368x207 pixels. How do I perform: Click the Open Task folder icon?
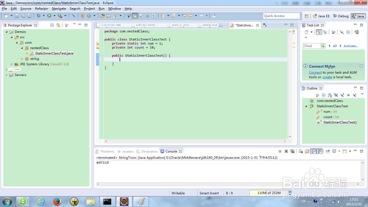109,16
